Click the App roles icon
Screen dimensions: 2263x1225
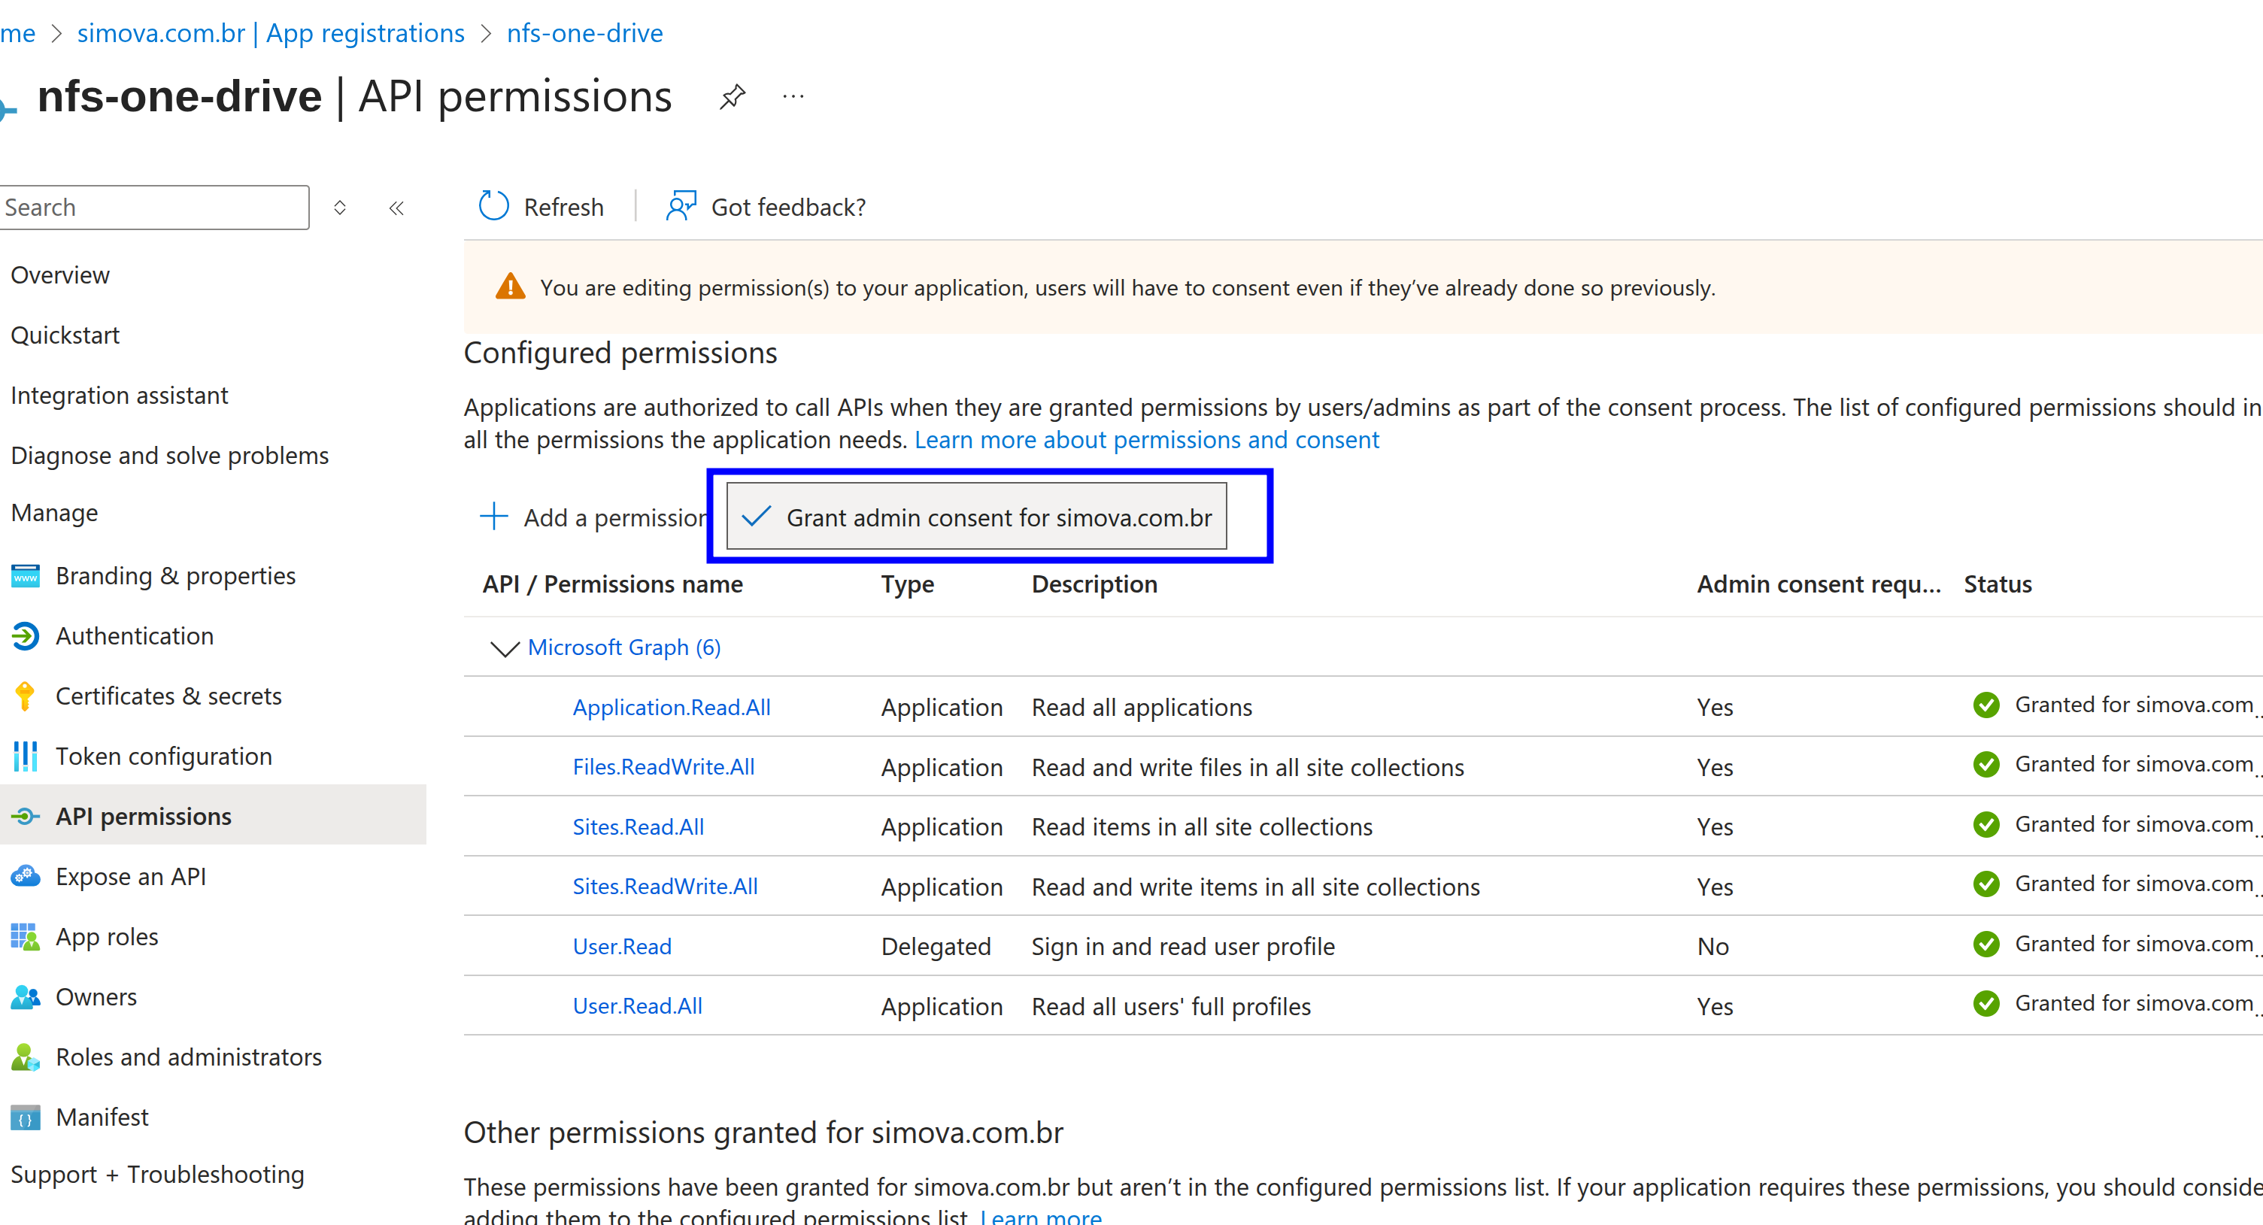coord(26,937)
